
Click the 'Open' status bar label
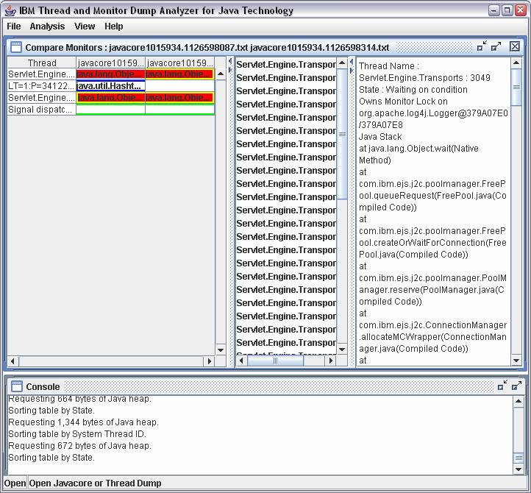pos(15,483)
